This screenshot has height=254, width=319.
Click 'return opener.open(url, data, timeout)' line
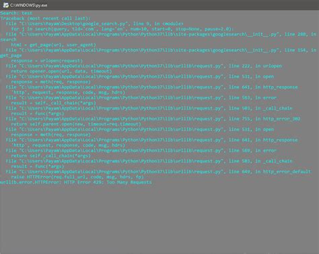click(61, 71)
